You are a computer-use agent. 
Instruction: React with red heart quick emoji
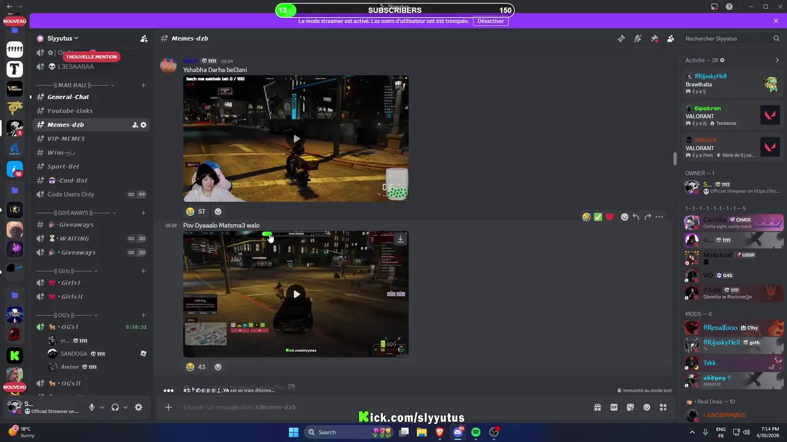(x=609, y=217)
